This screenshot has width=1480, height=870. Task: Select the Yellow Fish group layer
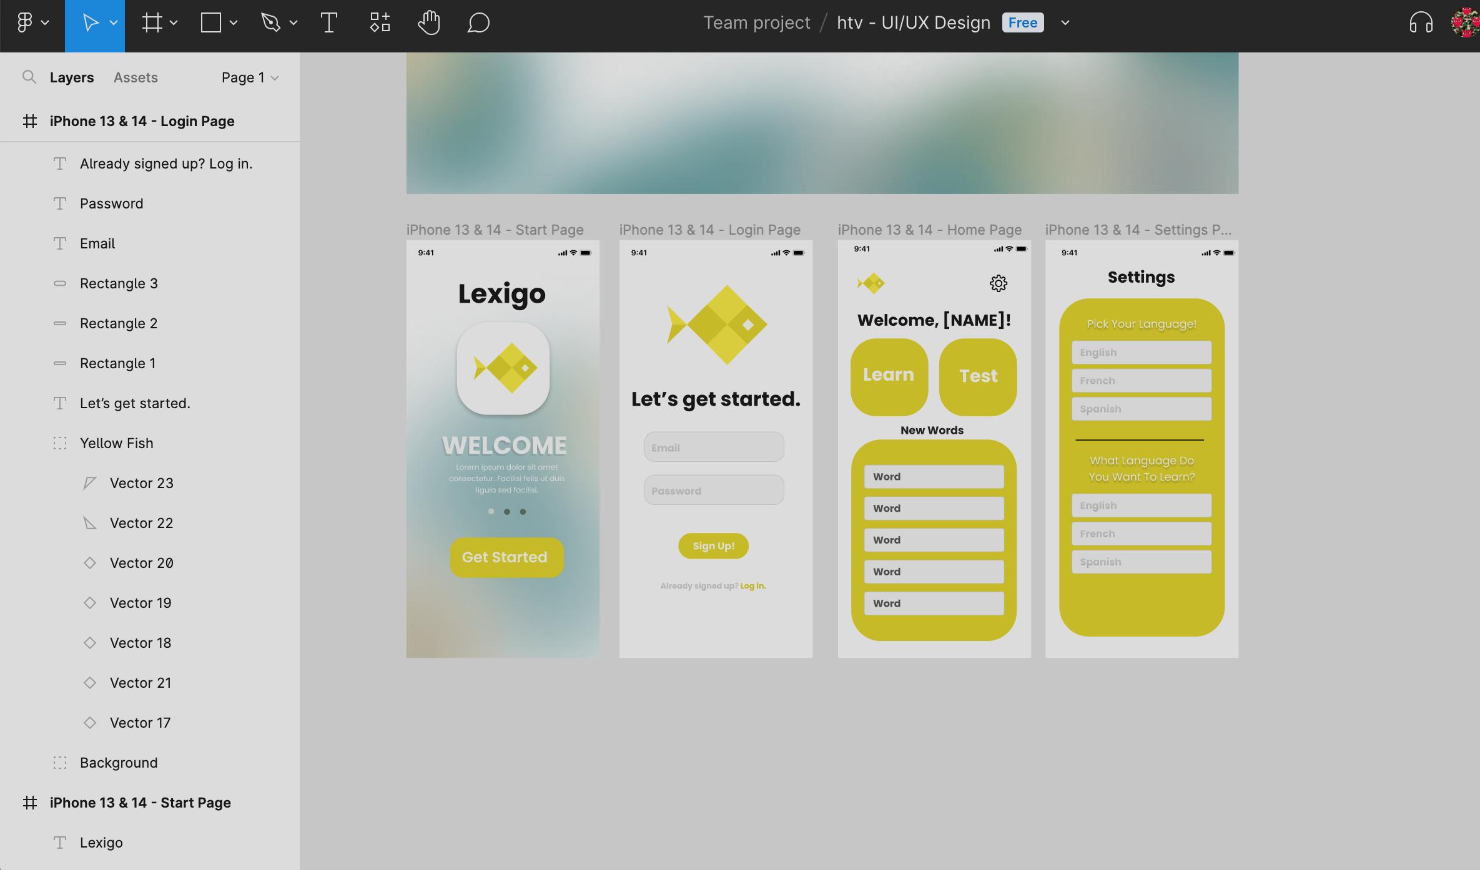[117, 443]
